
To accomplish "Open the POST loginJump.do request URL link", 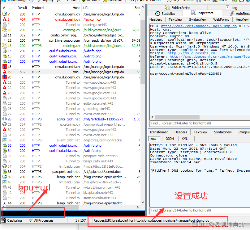I will [x=199, y=26].
